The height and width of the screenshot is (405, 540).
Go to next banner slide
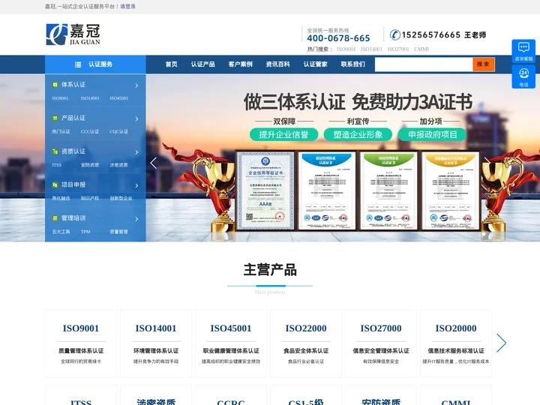coord(487,163)
